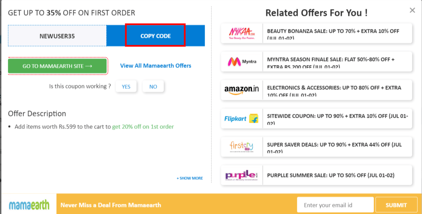
Task: Click the Nykaa logo offer
Action: pyautogui.click(x=242, y=33)
